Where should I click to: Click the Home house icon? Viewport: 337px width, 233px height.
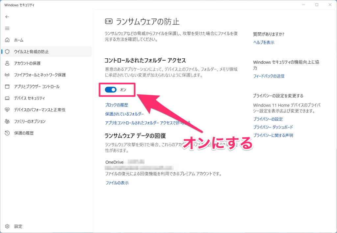click(x=7, y=40)
